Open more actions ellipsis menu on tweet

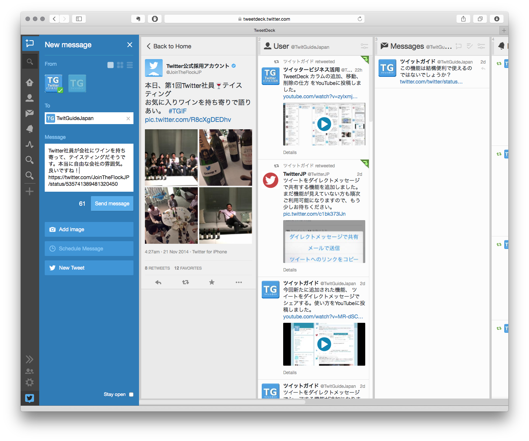[x=239, y=282]
